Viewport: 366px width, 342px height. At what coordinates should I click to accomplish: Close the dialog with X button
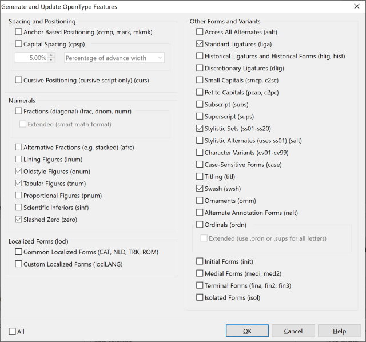click(356, 7)
